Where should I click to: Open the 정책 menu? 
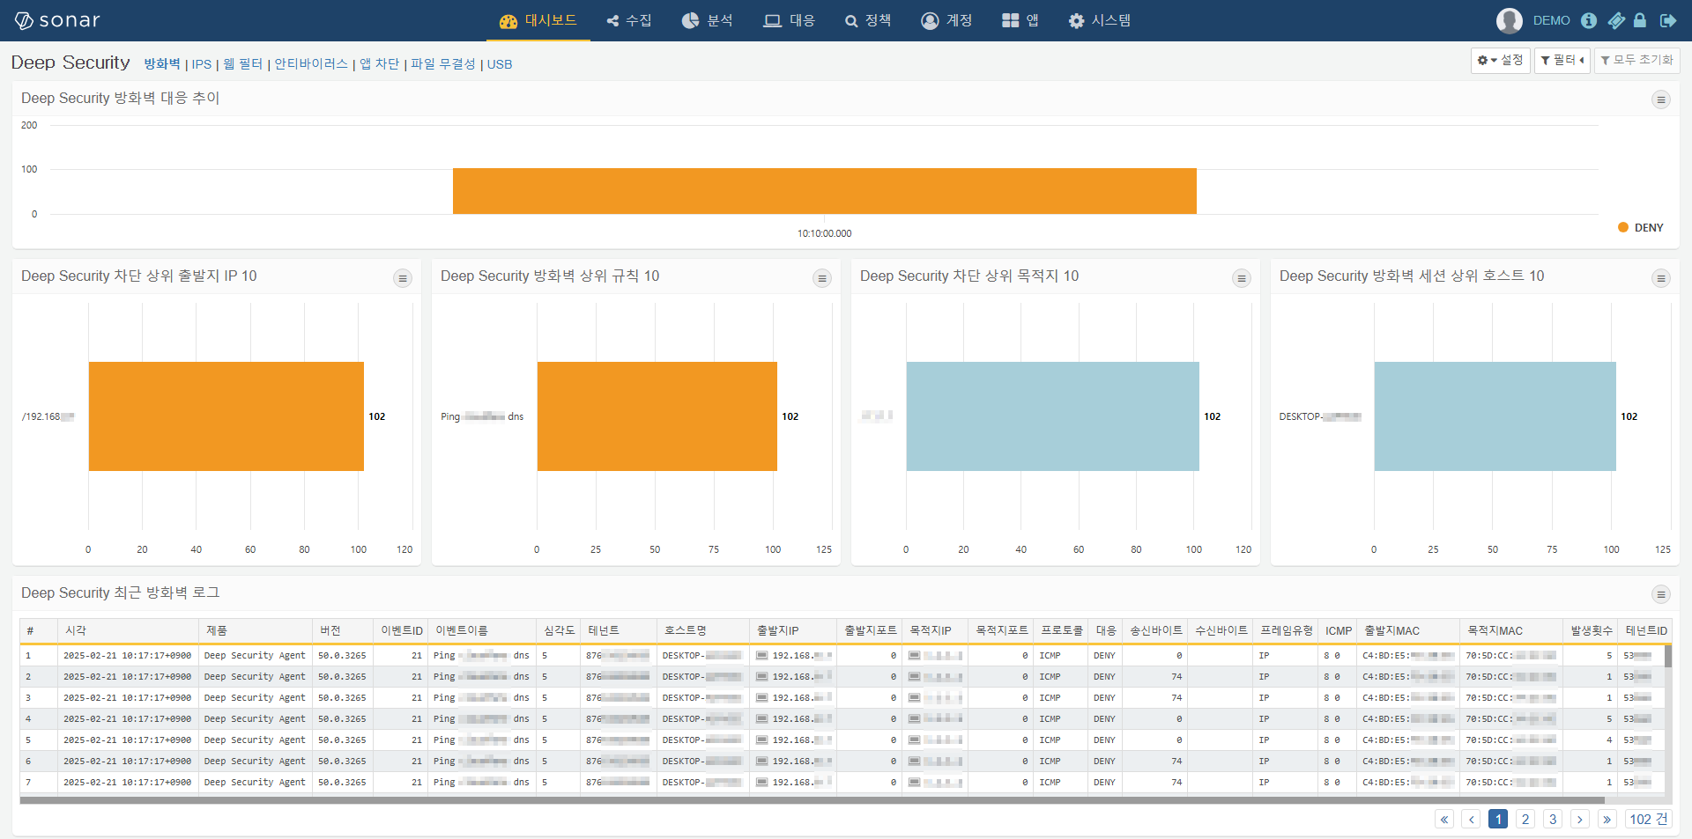point(868,20)
